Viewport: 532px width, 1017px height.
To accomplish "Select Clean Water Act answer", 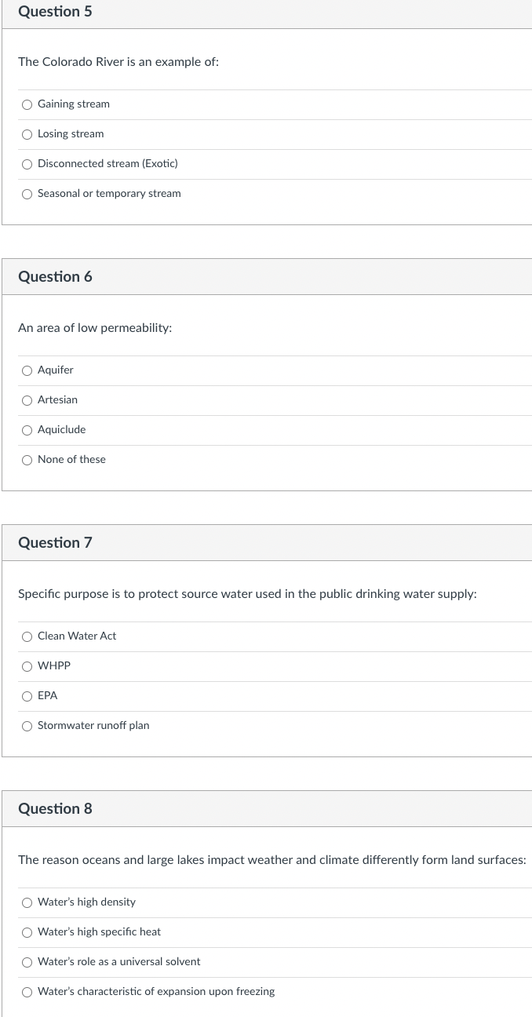I will point(27,636).
